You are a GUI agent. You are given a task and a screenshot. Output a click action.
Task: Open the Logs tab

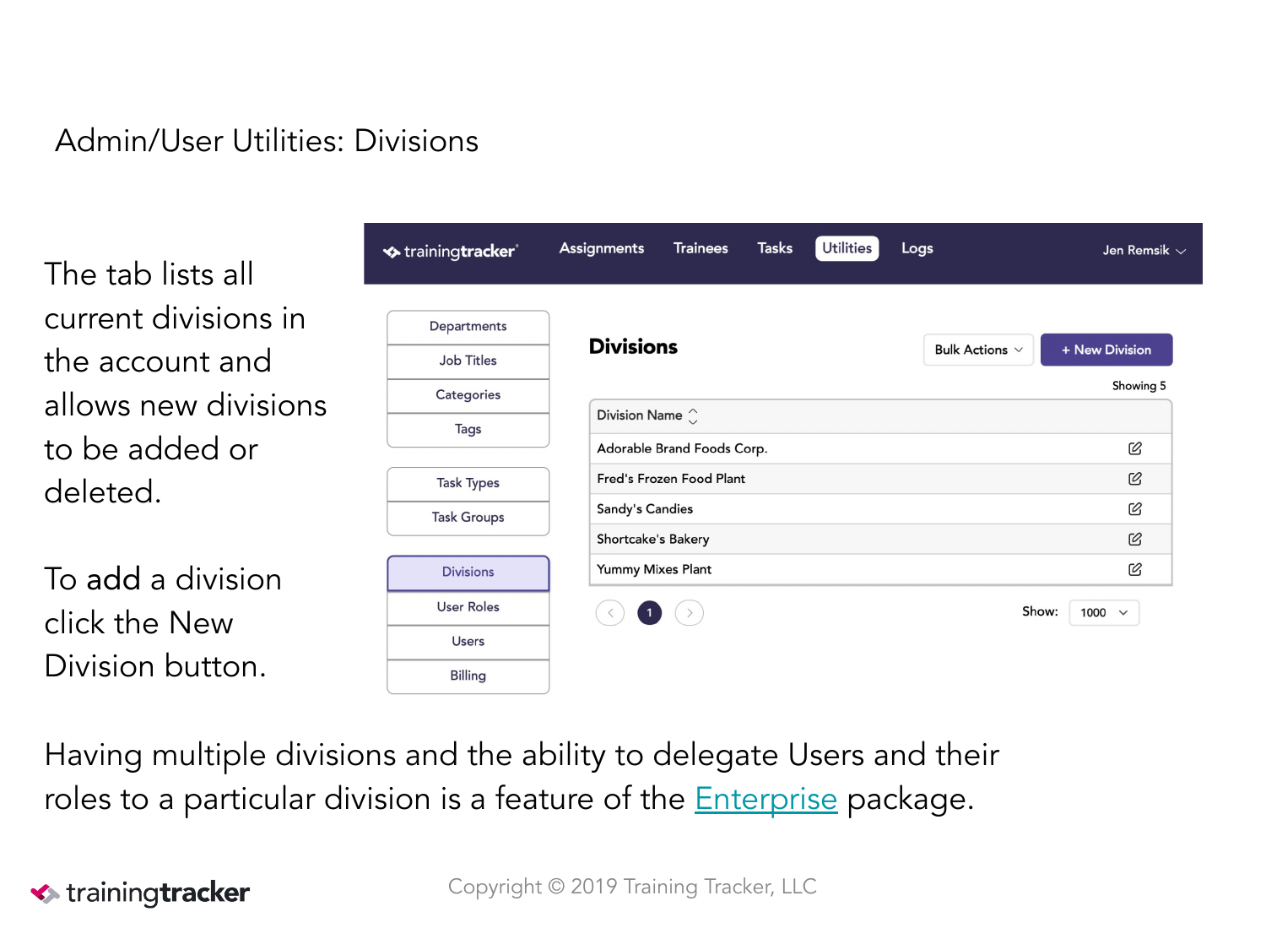pos(917,248)
